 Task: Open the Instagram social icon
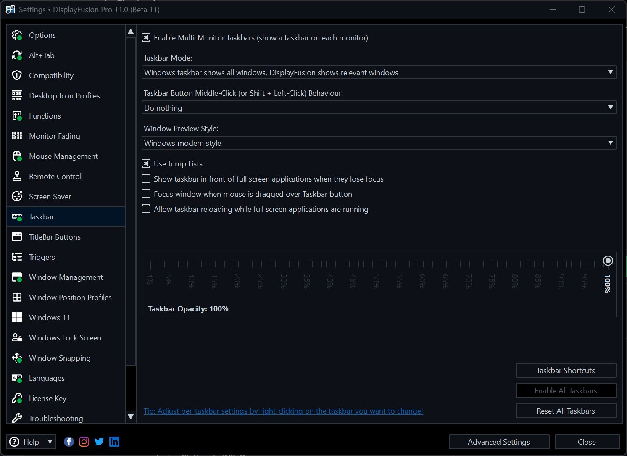[84, 442]
